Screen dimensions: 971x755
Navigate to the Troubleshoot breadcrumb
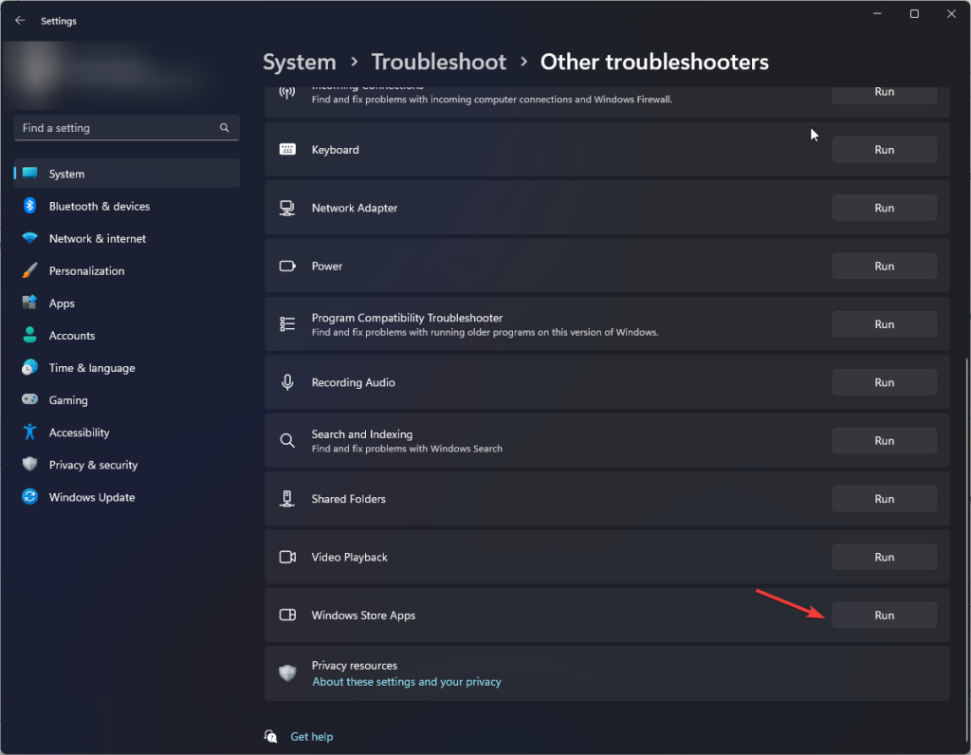coord(438,62)
